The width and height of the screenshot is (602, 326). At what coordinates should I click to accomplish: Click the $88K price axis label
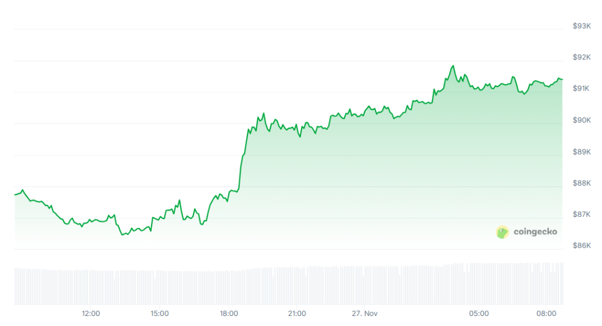point(581,183)
